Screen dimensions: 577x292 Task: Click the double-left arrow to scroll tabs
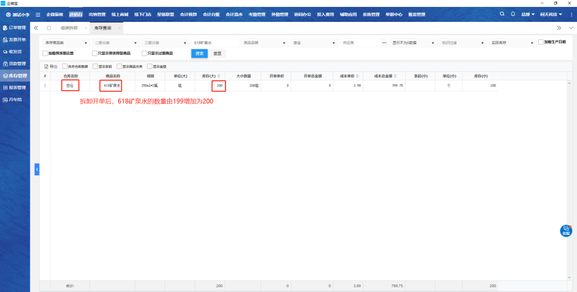36,28
